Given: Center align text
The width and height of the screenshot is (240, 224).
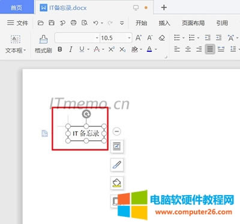Looking at the screenshot, I should coord(188,49).
